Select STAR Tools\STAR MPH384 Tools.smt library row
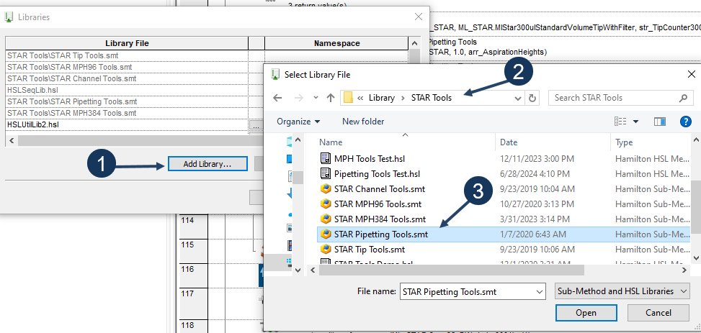Image resolution: width=701 pixels, height=333 pixels. pos(127,114)
